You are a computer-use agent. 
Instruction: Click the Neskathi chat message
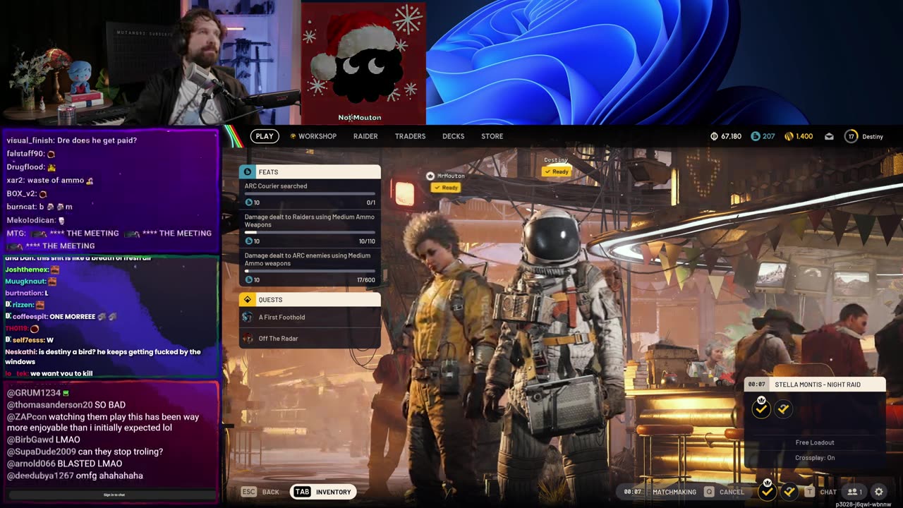pyautogui.click(x=103, y=356)
